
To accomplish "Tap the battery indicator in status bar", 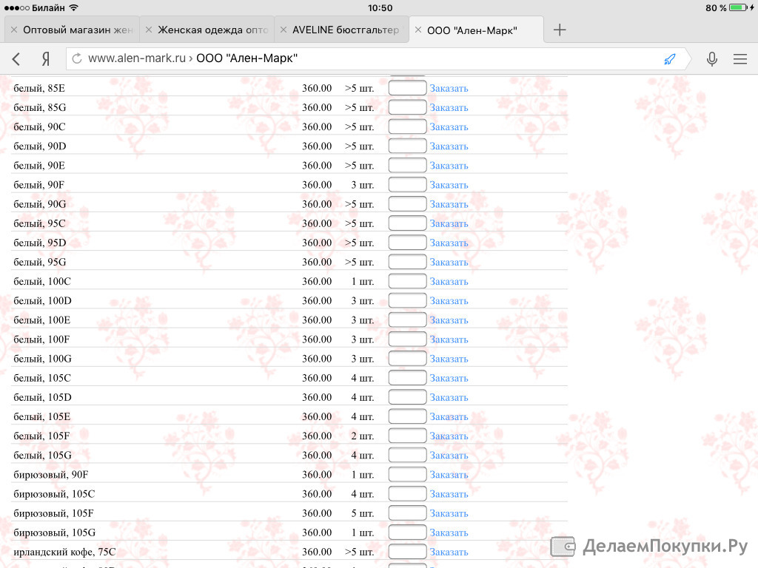I will 738,7.
